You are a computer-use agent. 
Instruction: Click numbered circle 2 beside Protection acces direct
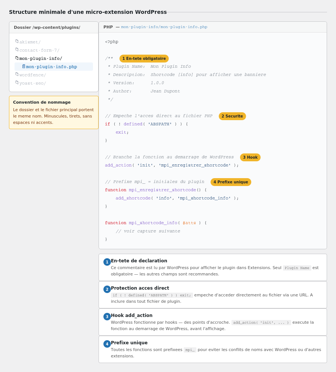tap(107, 289)
